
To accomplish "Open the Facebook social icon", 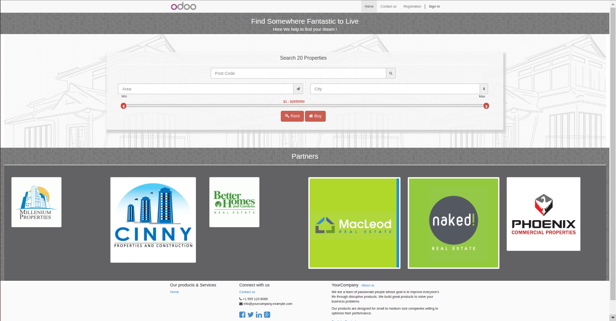I will (242, 315).
